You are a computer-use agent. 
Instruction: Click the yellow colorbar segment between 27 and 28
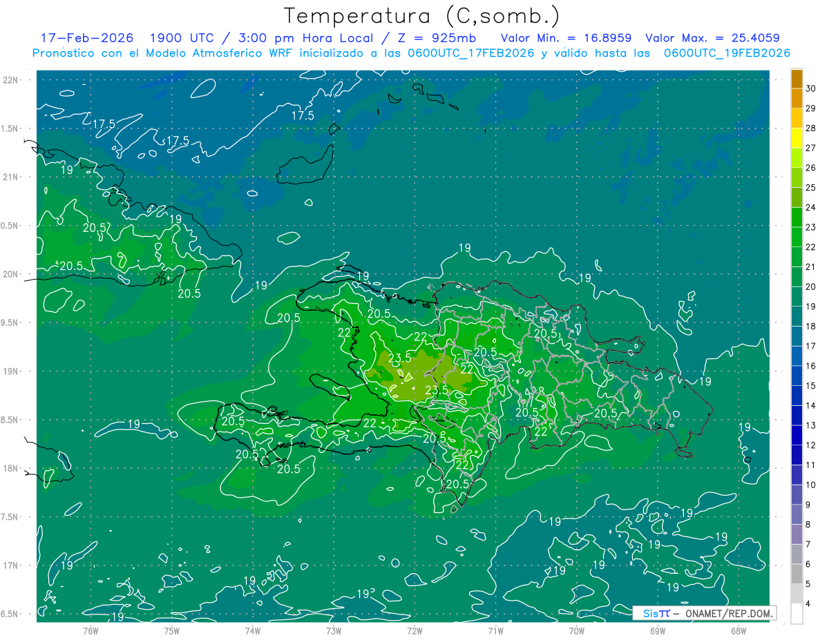point(797,138)
